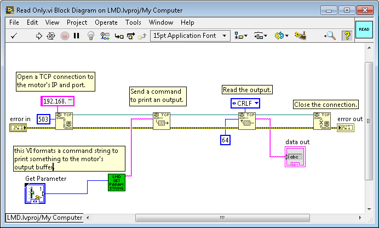This screenshot has width=379, height=228.
Task: Open the View menu
Action: 52,22
